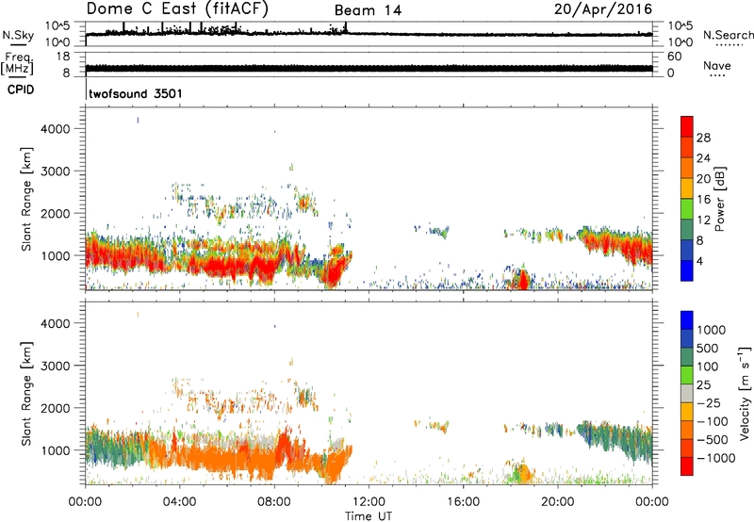Click the gray segment of velocity colorbar
The image size is (754, 522).
(x=687, y=393)
